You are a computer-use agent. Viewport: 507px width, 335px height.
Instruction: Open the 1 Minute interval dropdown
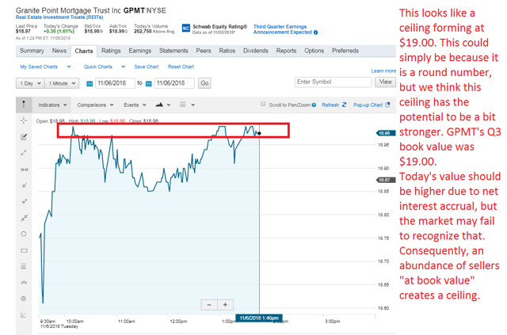point(62,83)
